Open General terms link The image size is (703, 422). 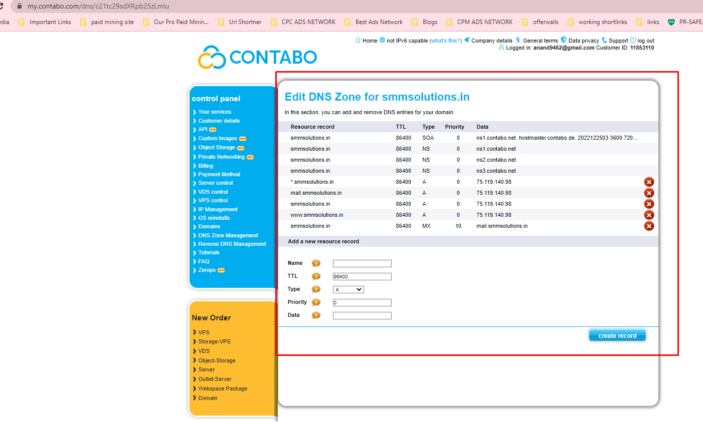pos(540,41)
